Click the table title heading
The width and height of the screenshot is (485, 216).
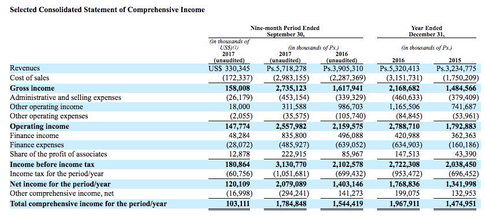point(107,10)
